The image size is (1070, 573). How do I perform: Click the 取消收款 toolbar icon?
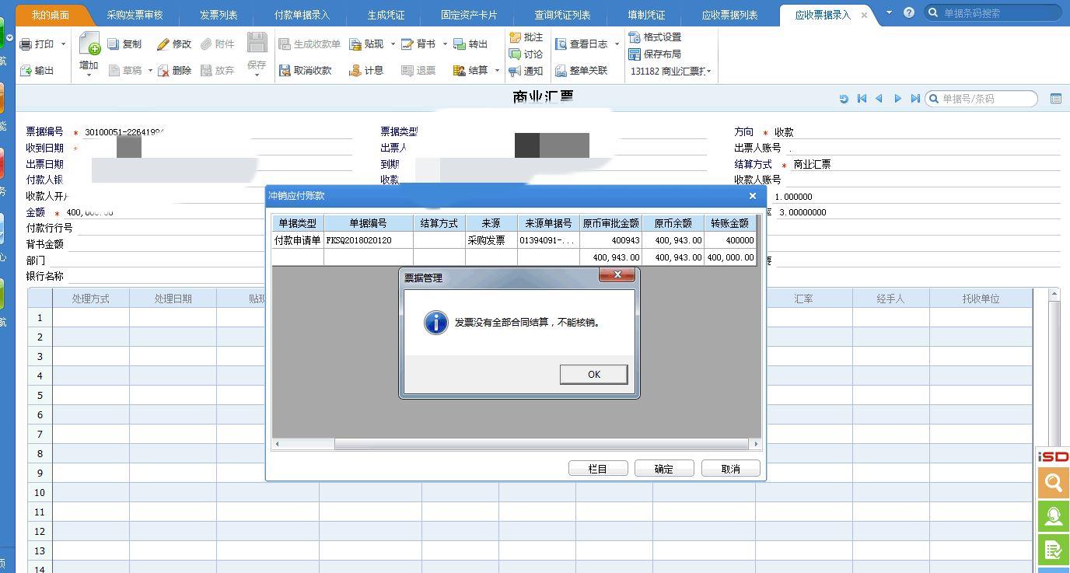tap(285, 71)
